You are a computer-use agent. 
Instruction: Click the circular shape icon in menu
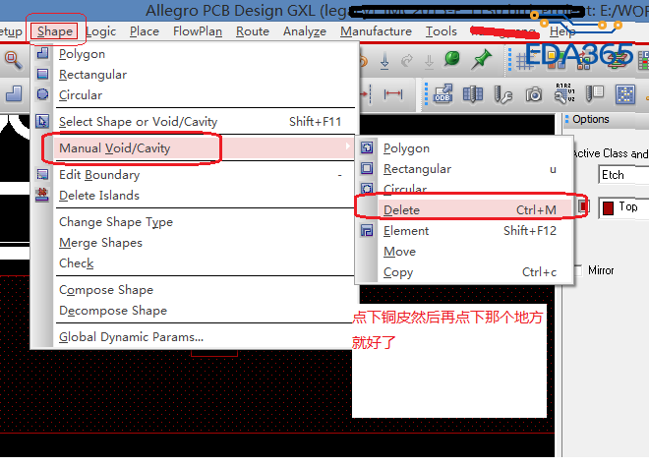point(42,94)
